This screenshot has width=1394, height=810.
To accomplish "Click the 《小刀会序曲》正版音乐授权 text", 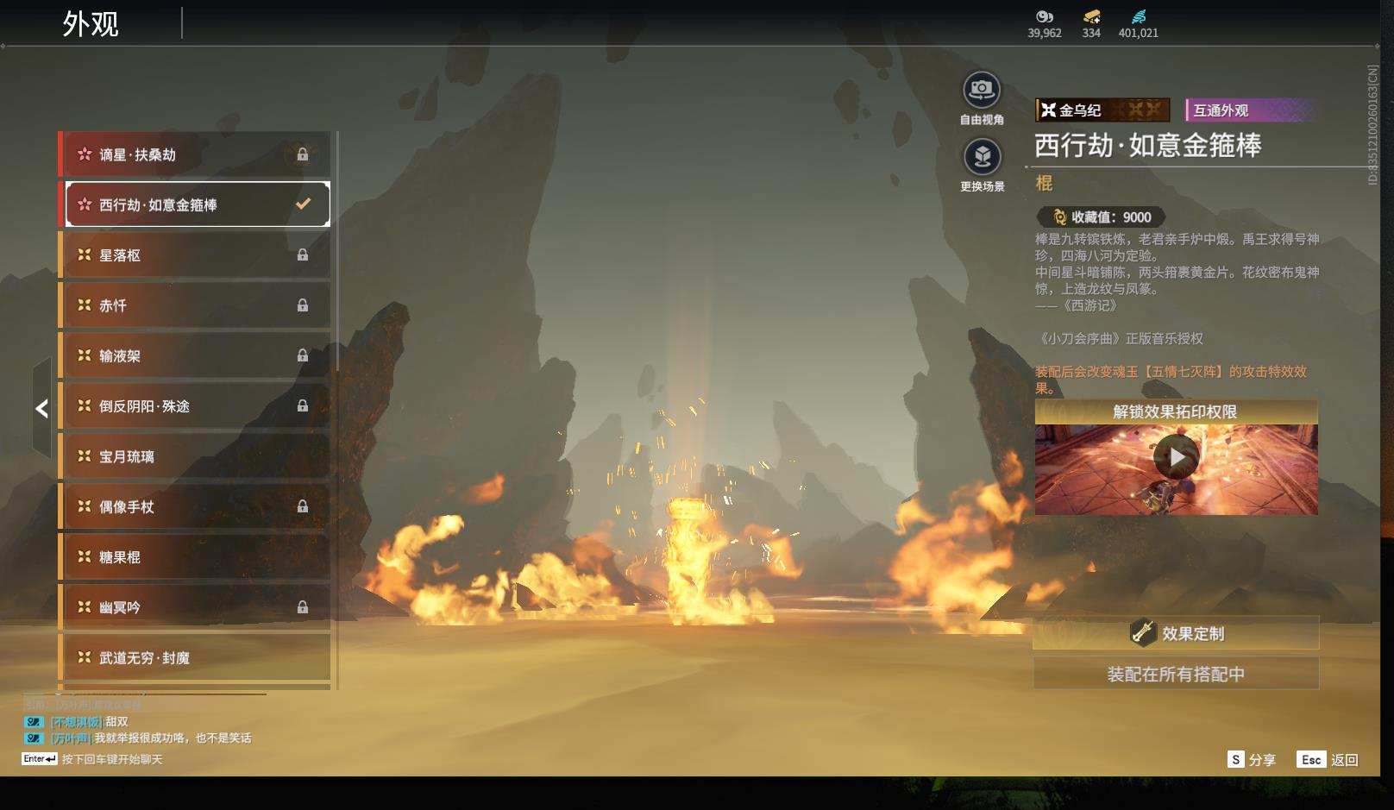I will click(x=1119, y=338).
